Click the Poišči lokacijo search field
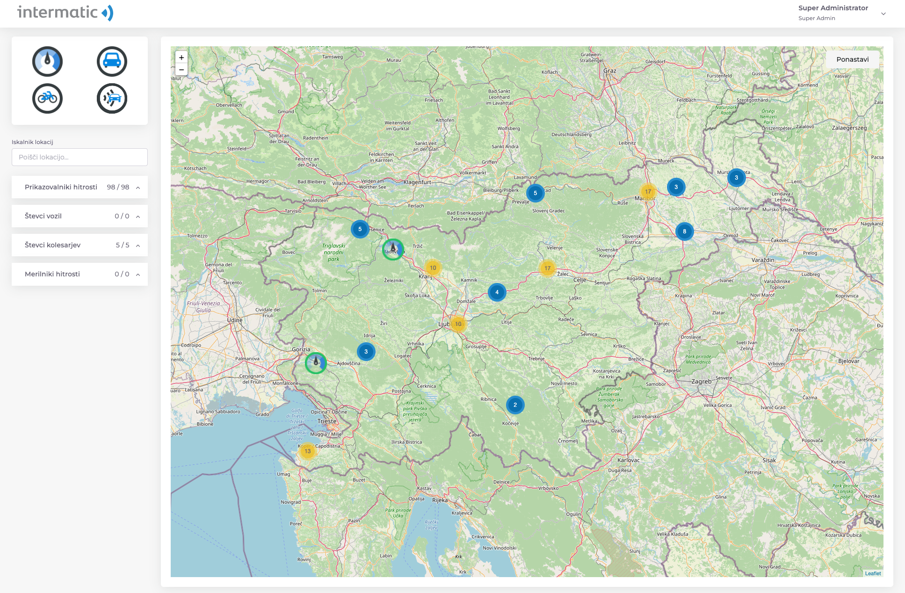This screenshot has height=593, width=905. coord(80,157)
